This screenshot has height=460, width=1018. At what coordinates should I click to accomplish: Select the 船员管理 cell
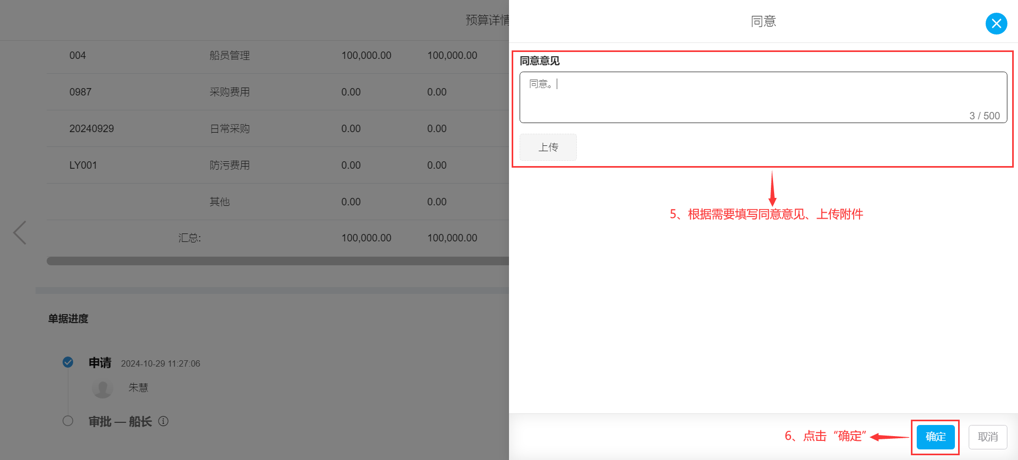[x=230, y=55]
